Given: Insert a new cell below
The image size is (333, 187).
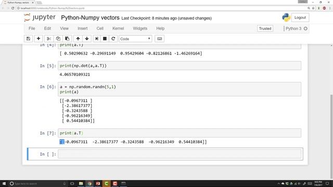Looking at the screenshot, I should (x=39, y=39).
